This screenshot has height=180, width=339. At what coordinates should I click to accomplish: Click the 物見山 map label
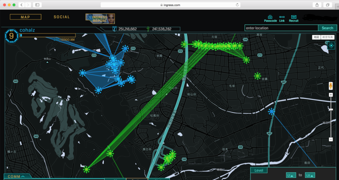click(x=47, y=59)
